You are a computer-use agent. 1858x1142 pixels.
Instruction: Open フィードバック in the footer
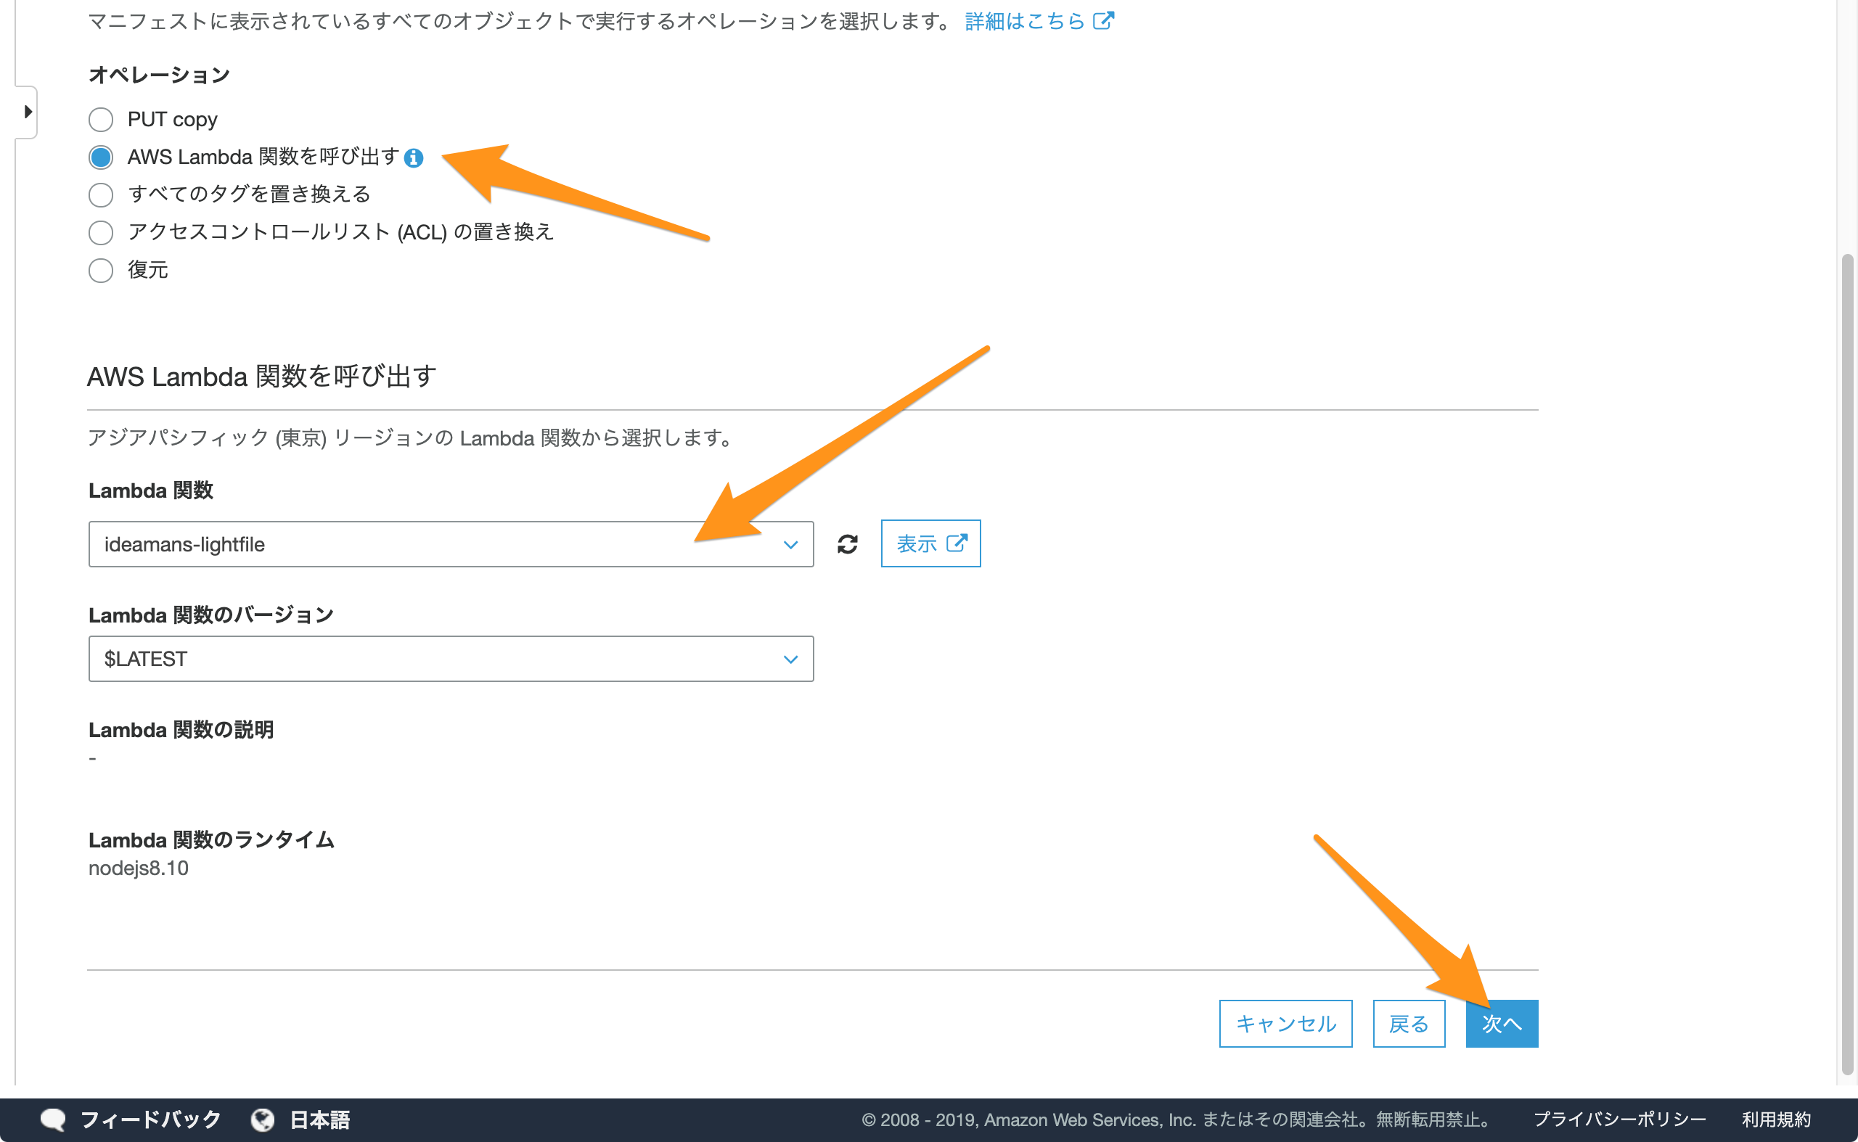tap(150, 1120)
